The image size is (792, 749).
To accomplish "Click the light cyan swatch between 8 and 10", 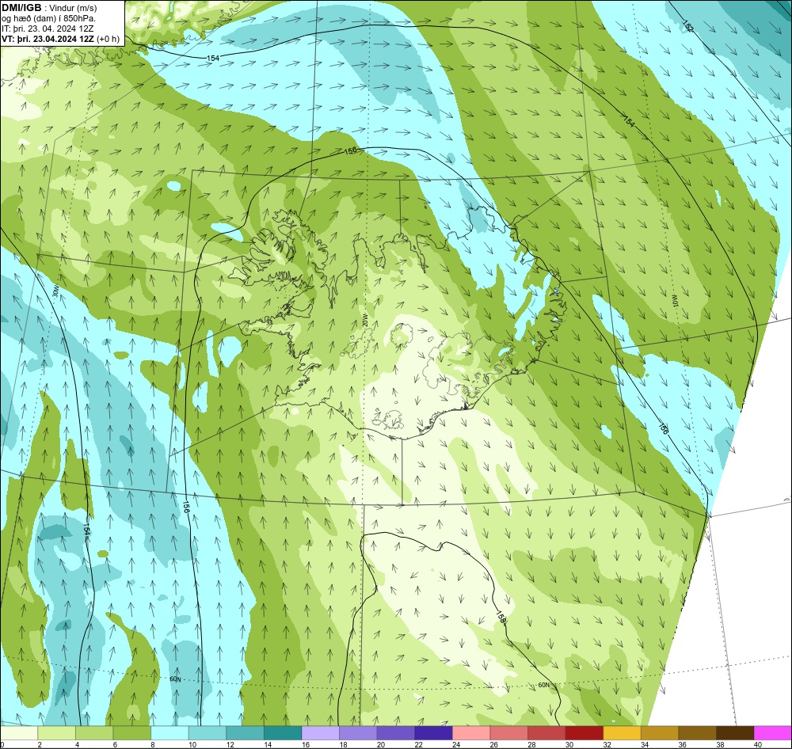I will [x=169, y=733].
